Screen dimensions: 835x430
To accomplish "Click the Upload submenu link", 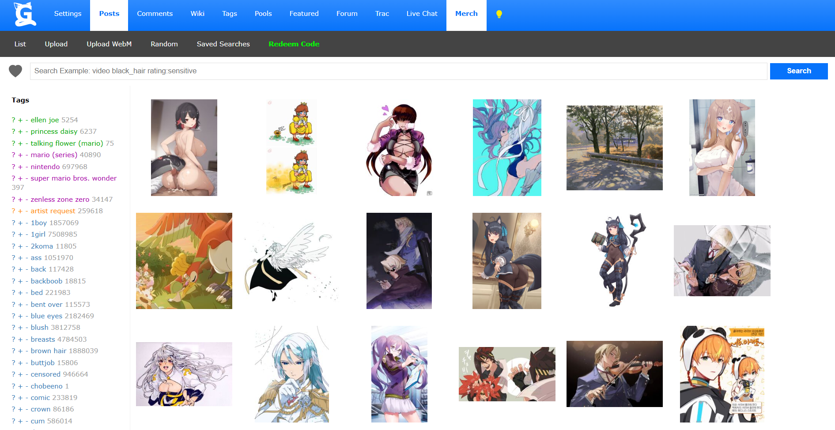I will click(x=56, y=44).
